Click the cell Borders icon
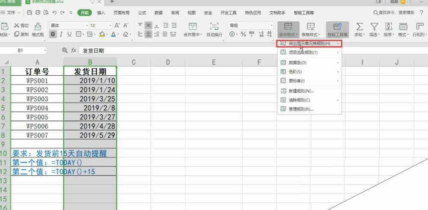The image size is (428, 210). tap(78, 34)
